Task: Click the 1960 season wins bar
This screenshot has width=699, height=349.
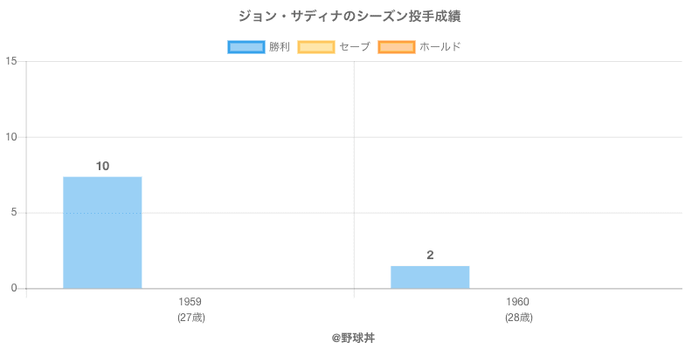Action: coord(430,277)
